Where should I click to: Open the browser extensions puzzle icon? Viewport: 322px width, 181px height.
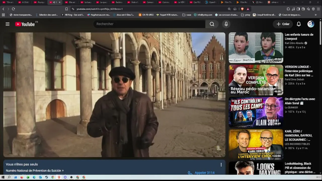tap(288, 9)
